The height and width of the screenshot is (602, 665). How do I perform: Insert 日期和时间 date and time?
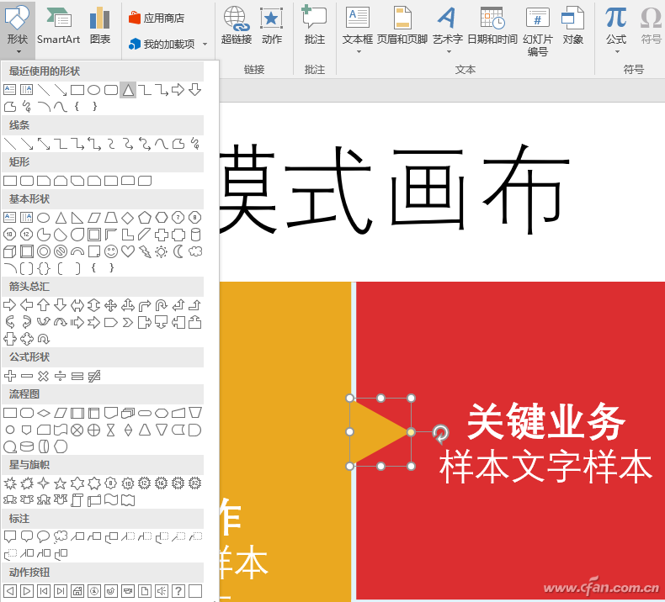pyautogui.click(x=492, y=26)
